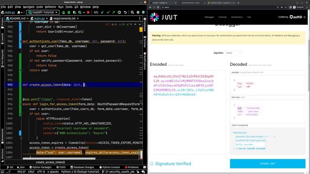Screen dimensions: 310x174
Task: Toggle secret base64 encoded checkbox
Action: pyautogui.click(x=237, y=148)
